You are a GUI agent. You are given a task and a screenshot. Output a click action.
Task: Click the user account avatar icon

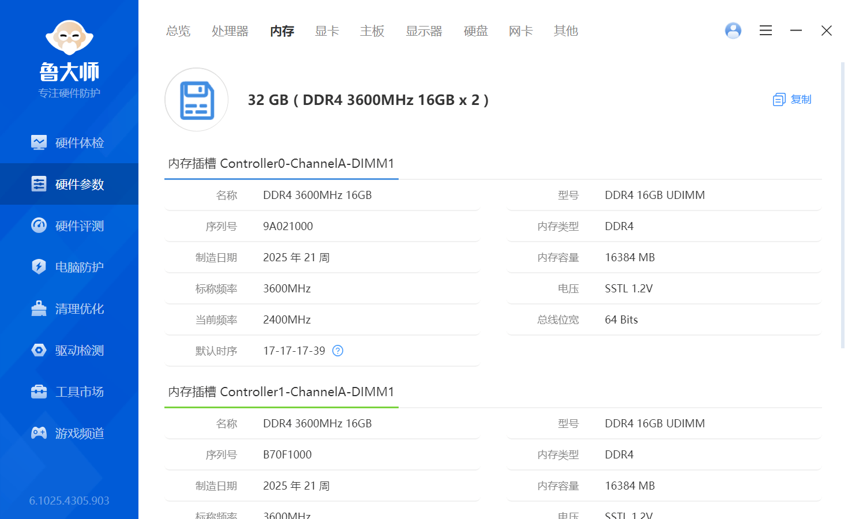(x=733, y=31)
